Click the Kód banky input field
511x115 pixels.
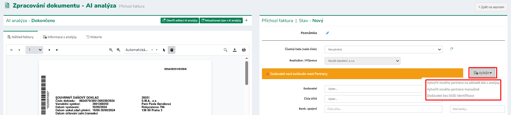(x=477, y=109)
